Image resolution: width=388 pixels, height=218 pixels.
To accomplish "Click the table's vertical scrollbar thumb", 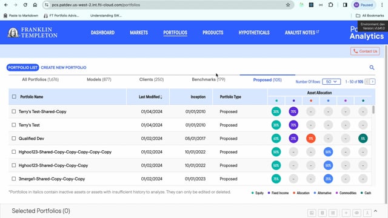I will coord(373,110).
